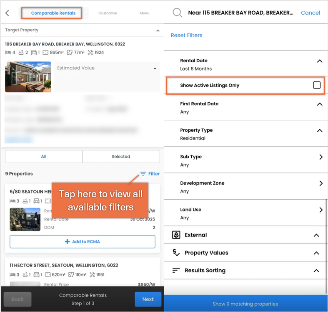The width and height of the screenshot is (328, 312).
Task: Click the Estimated Value label
Action: point(76,68)
